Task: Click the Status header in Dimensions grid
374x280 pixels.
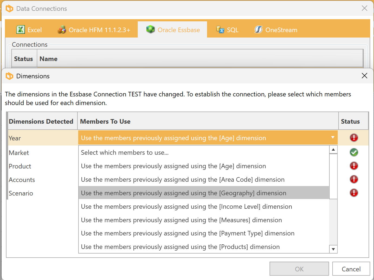Action: click(x=353, y=121)
